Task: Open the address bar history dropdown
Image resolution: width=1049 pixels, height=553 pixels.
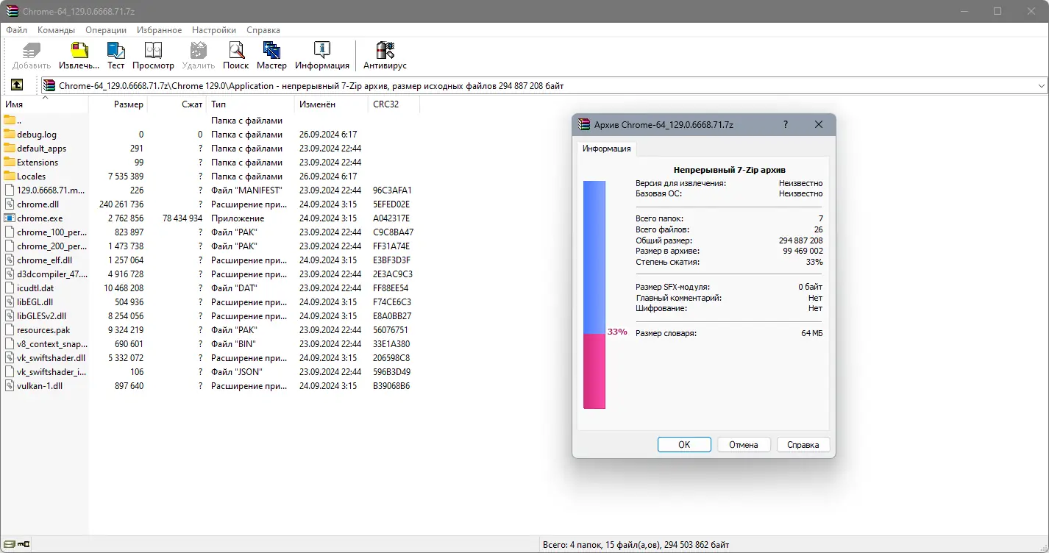Action: 1043,85
